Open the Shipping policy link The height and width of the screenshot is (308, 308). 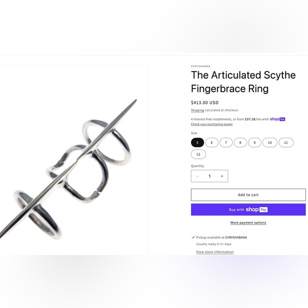tap(198, 110)
